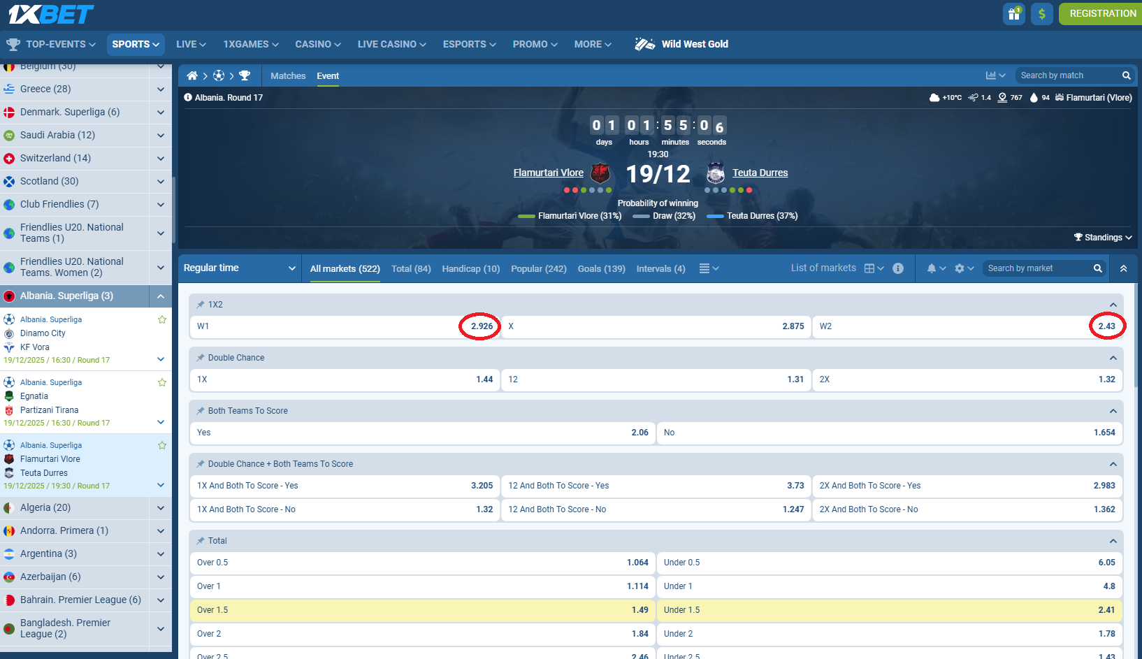
Task: Star the Egnatia vs Partizani Tirana match
Action: tap(162, 382)
